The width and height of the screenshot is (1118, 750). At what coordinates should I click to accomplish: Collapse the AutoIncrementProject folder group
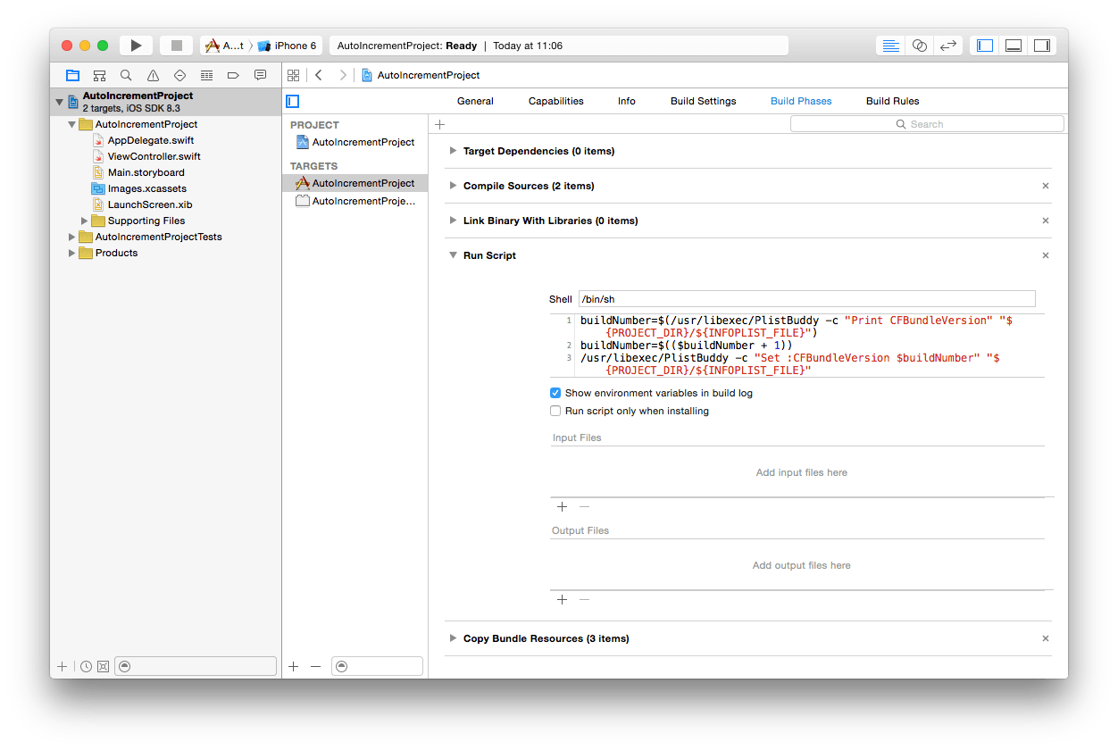72,124
